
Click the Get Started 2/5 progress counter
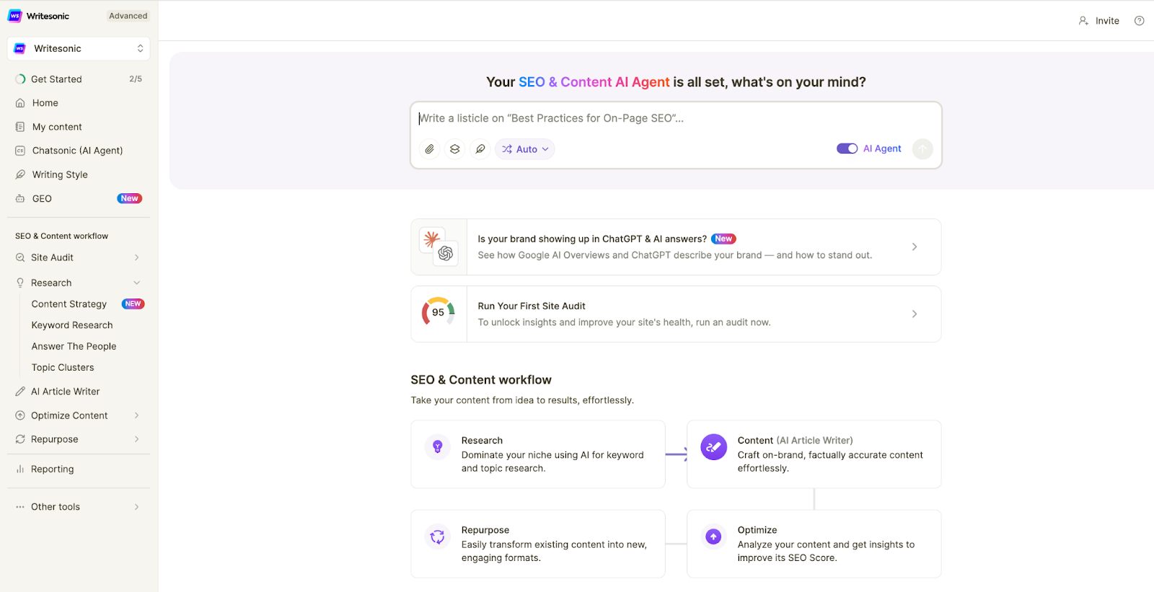[136, 79]
